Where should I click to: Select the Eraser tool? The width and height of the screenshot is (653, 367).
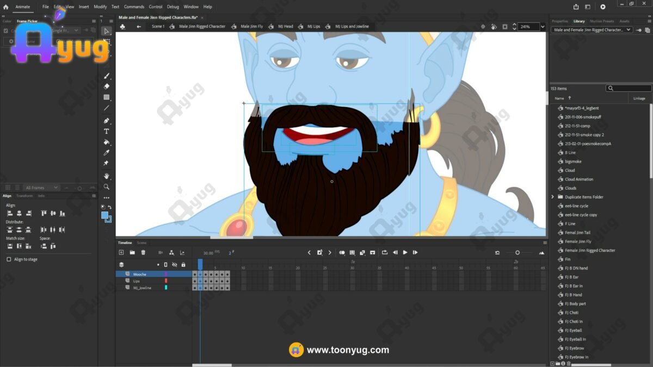tap(107, 86)
